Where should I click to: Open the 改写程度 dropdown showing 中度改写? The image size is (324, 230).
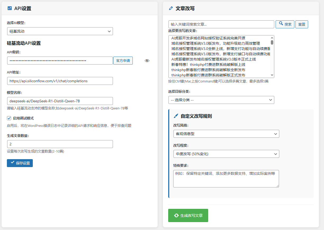(226, 154)
